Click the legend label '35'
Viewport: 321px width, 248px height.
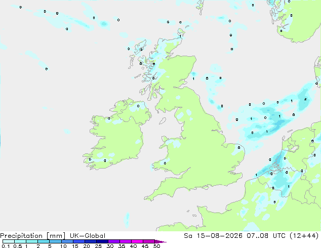[x=122, y=246]
